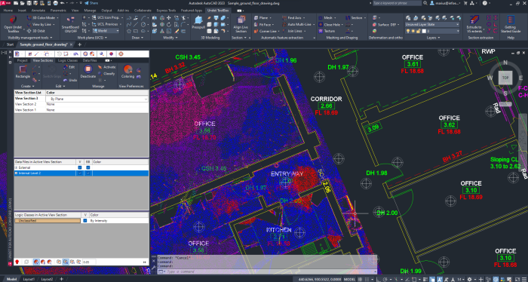Viewport: 528px width, 282px height.
Task: Open the By Plane color dropdown
Action: point(97,99)
